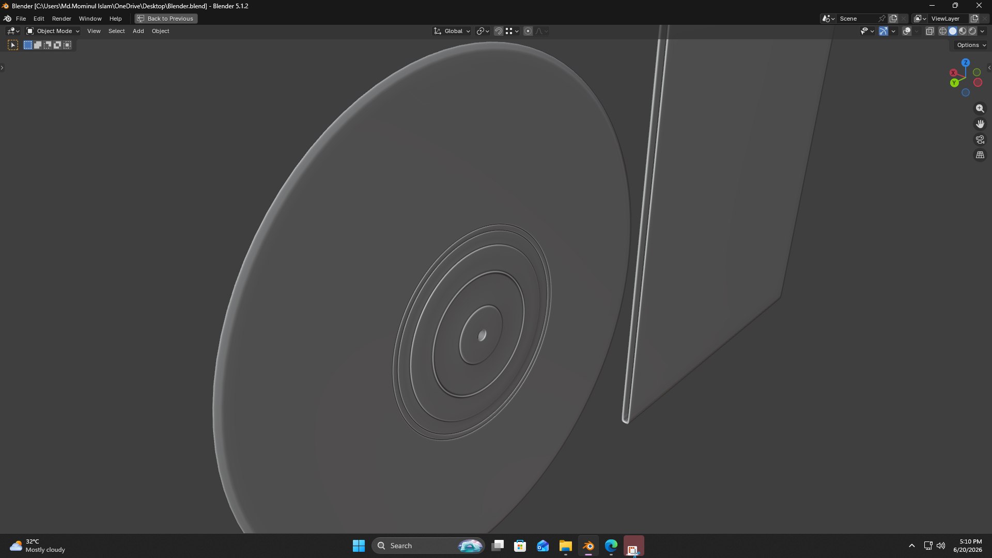992x558 pixels.
Task: Click the ViewLayer name field
Action: (x=949, y=19)
